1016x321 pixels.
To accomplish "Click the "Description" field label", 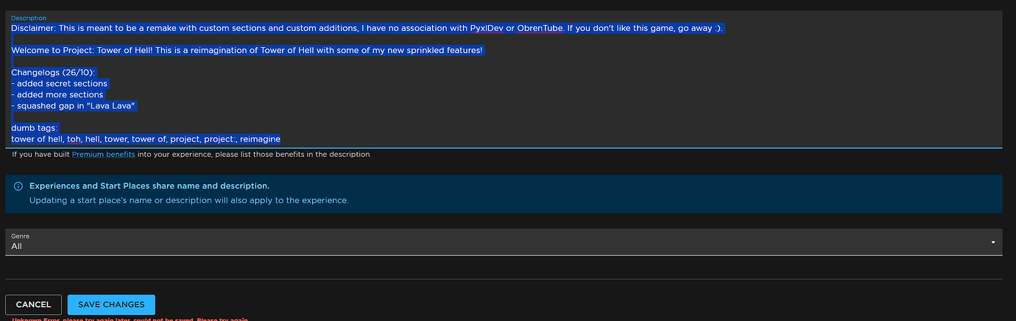I will click(29, 18).
